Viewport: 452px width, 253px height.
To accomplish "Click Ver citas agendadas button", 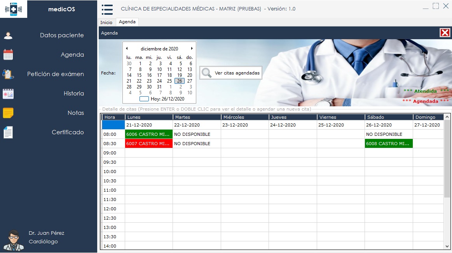I will coord(231,73).
